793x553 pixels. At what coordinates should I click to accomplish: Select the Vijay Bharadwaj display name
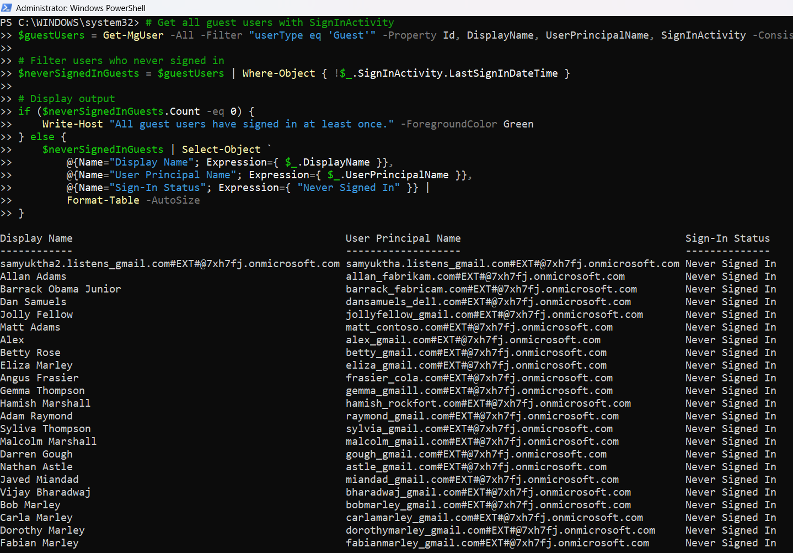pyautogui.click(x=45, y=492)
